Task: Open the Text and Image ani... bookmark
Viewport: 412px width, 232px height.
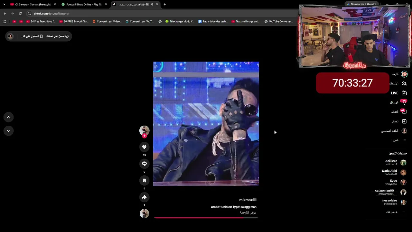Action: click(245, 22)
